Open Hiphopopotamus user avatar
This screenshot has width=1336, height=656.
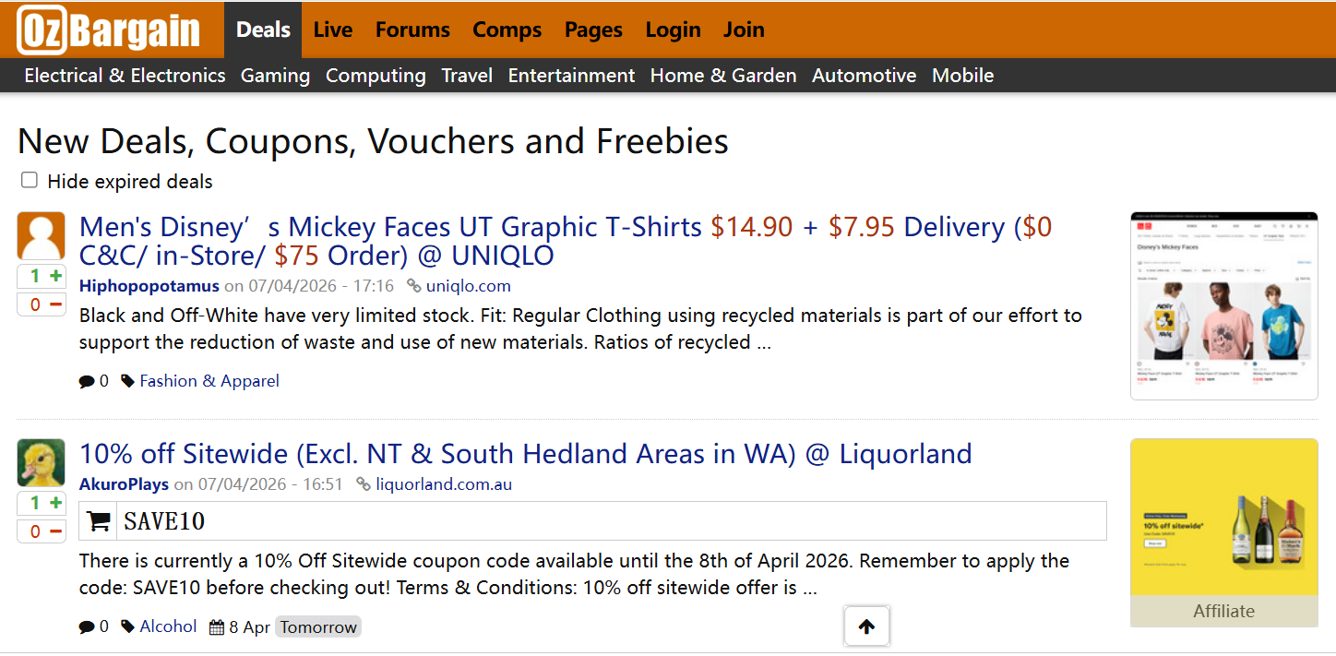coord(42,235)
